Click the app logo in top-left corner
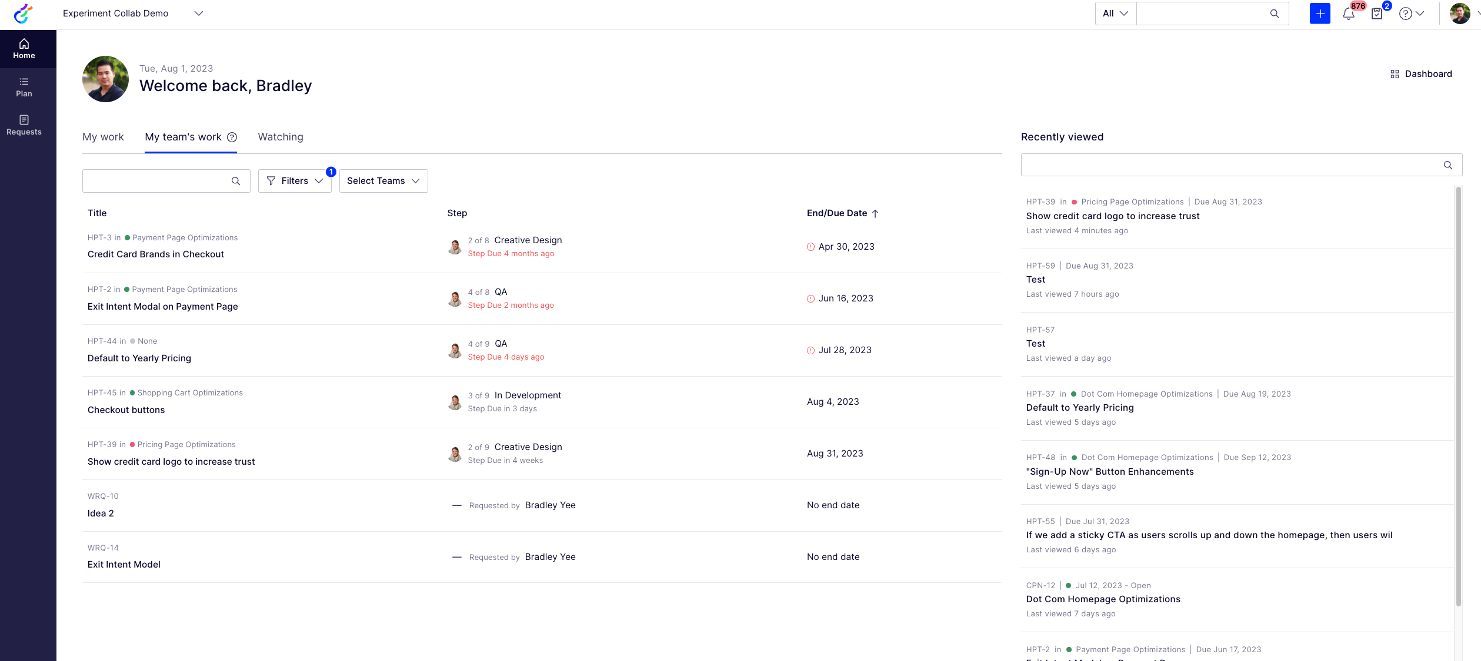This screenshot has height=661, width=1481. pos(24,14)
